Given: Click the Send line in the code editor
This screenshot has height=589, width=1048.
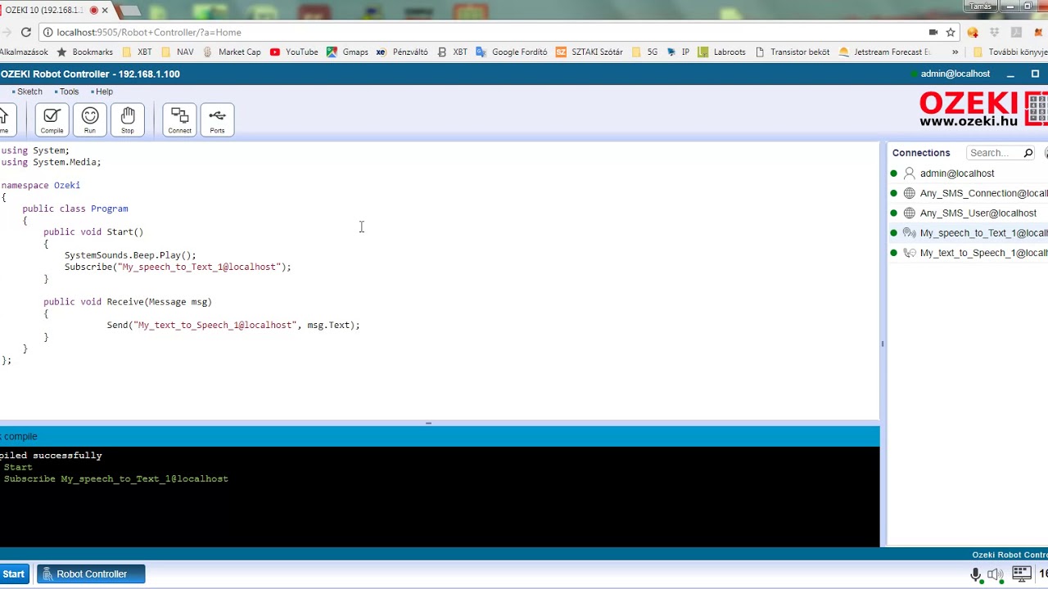Looking at the screenshot, I should click(x=233, y=325).
